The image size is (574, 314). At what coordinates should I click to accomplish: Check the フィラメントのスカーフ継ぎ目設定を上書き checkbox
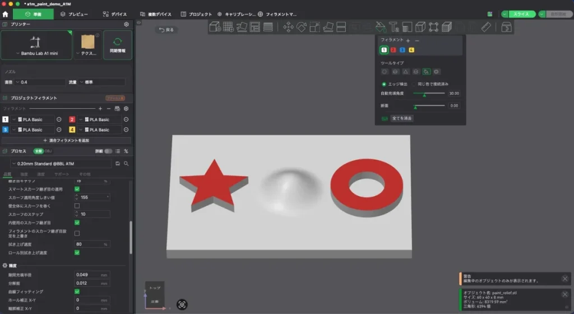click(77, 233)
